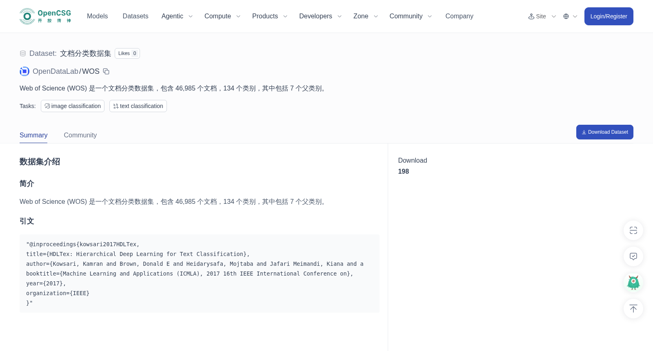Screen dimensions: 653x351
Task: Expand the Site dropdown chevron
Action: (554, 16)
